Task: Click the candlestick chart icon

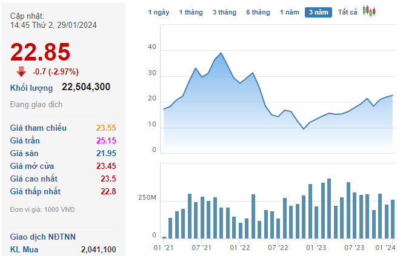Action: pos(369,11)
